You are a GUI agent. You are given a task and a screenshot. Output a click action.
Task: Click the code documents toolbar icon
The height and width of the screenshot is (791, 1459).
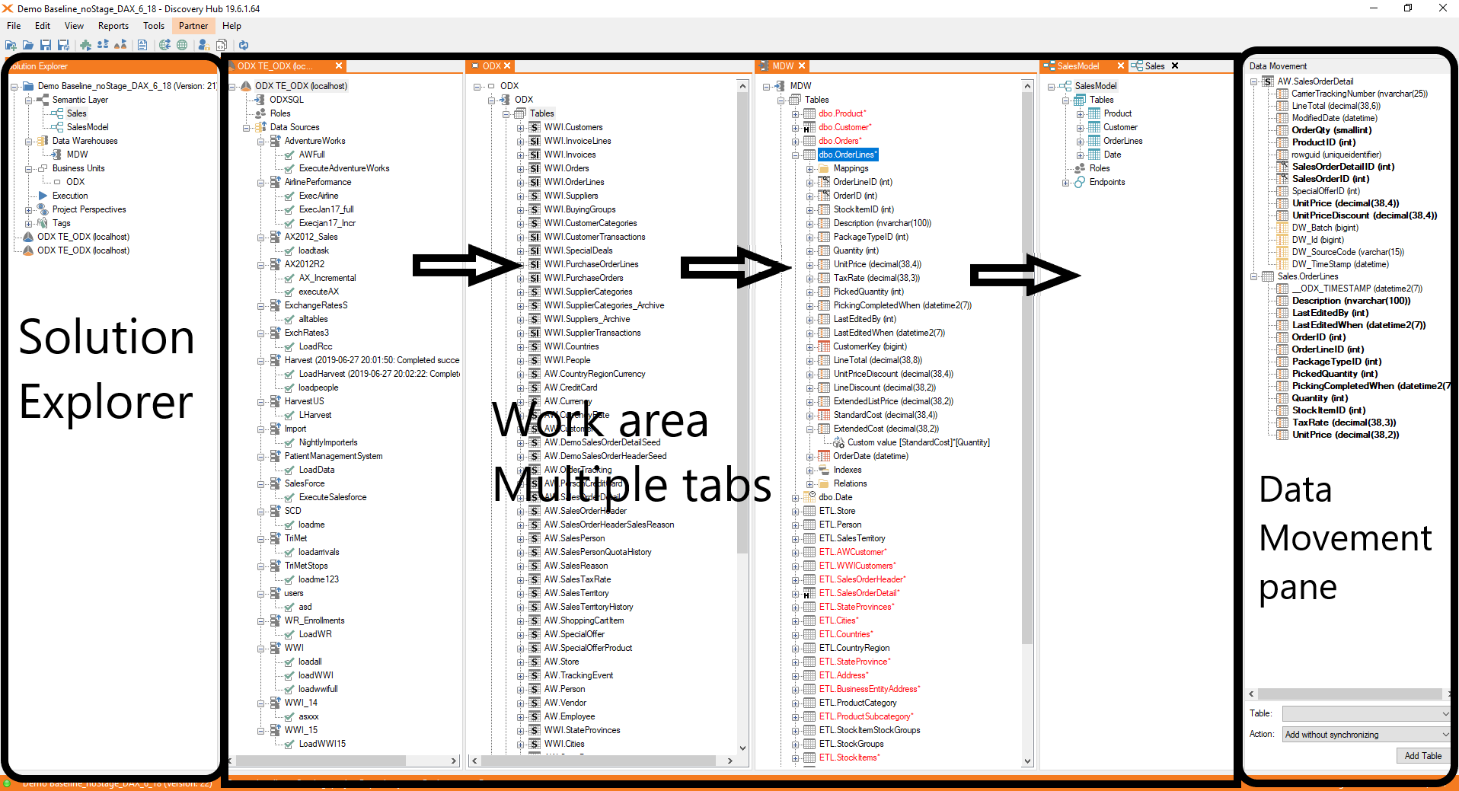coord(222,46)
